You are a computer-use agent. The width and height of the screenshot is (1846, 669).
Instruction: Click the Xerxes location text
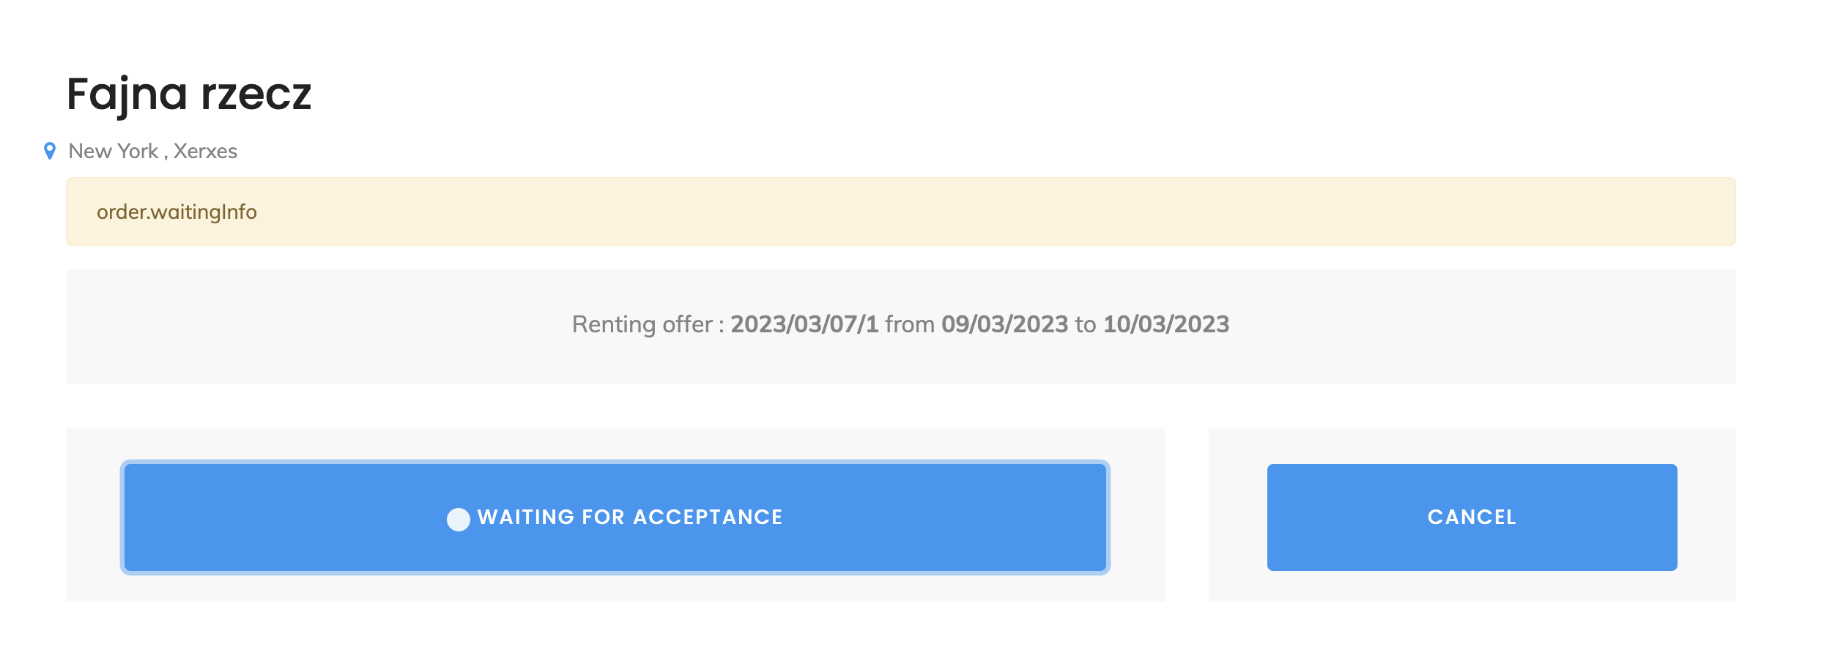[x=205, y=151]
